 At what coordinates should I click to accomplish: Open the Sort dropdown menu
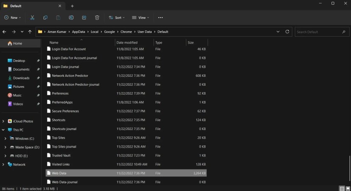pos(117,17)
